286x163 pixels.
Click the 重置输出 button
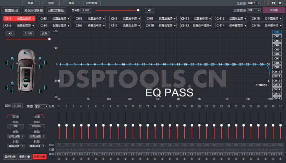13,10
